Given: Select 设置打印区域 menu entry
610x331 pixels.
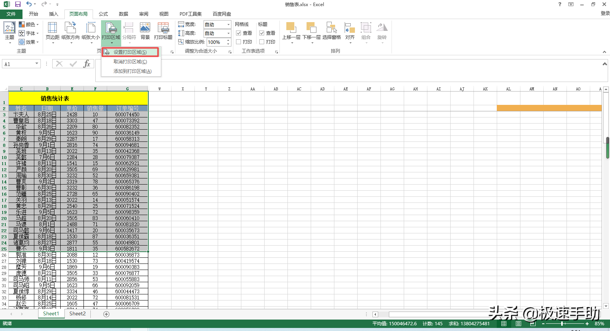Looking at the screenshot, I should [130, 52].
